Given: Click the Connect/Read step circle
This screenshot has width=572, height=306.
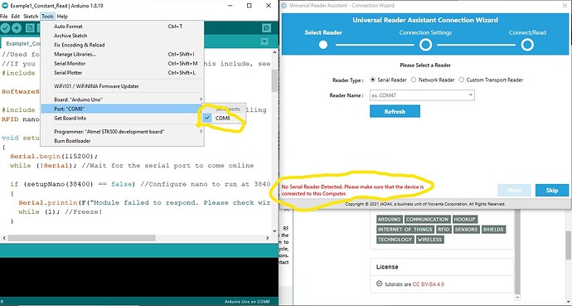Looking at the screenshot, I should click(527, 45).
